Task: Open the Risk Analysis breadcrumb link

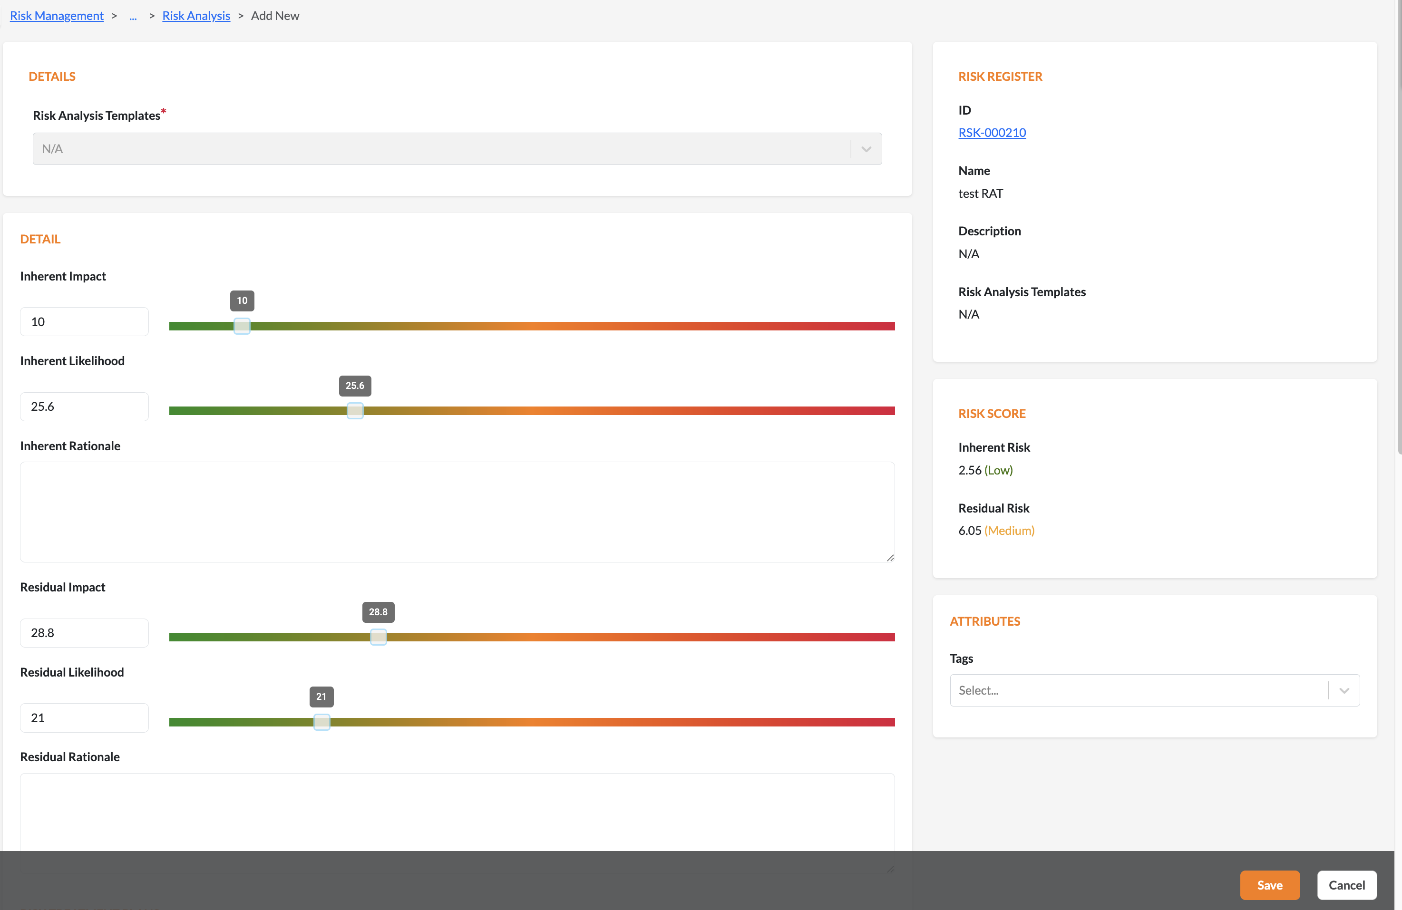Action: (x=196, y=16)
